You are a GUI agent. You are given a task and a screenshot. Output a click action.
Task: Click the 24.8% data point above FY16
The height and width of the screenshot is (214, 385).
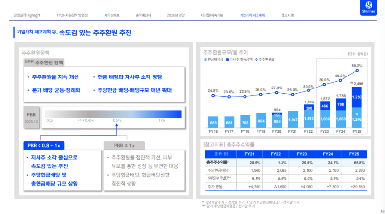(213, 95)
